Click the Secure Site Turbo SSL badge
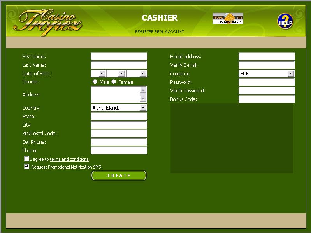This screenshot has width=311, height=233. tap(228, 19)
